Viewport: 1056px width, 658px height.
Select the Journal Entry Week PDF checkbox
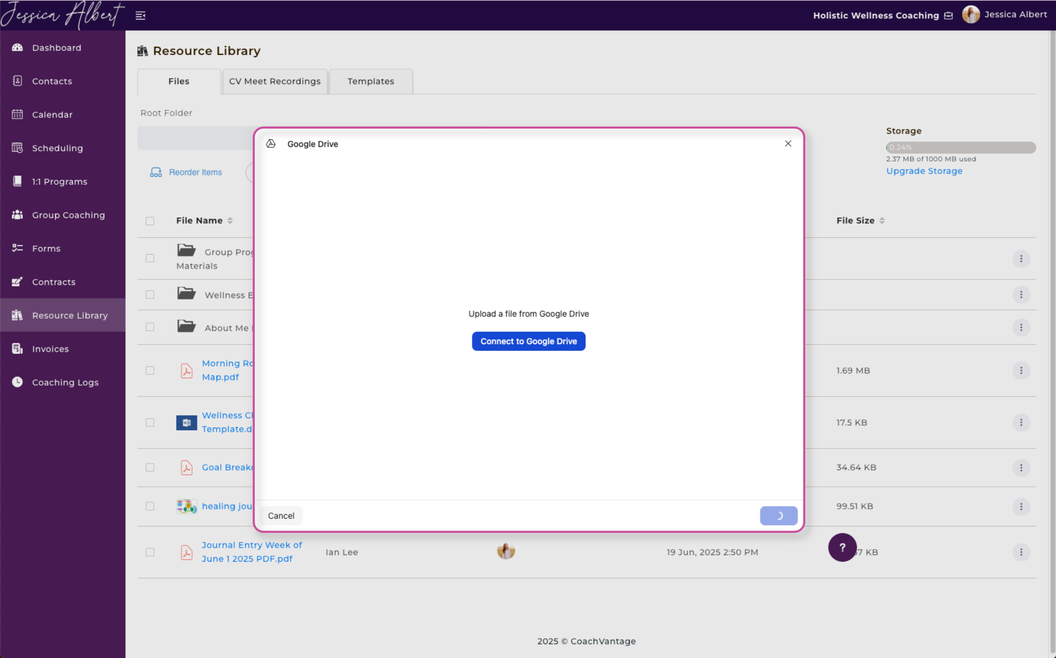click(x=150, y=552)
